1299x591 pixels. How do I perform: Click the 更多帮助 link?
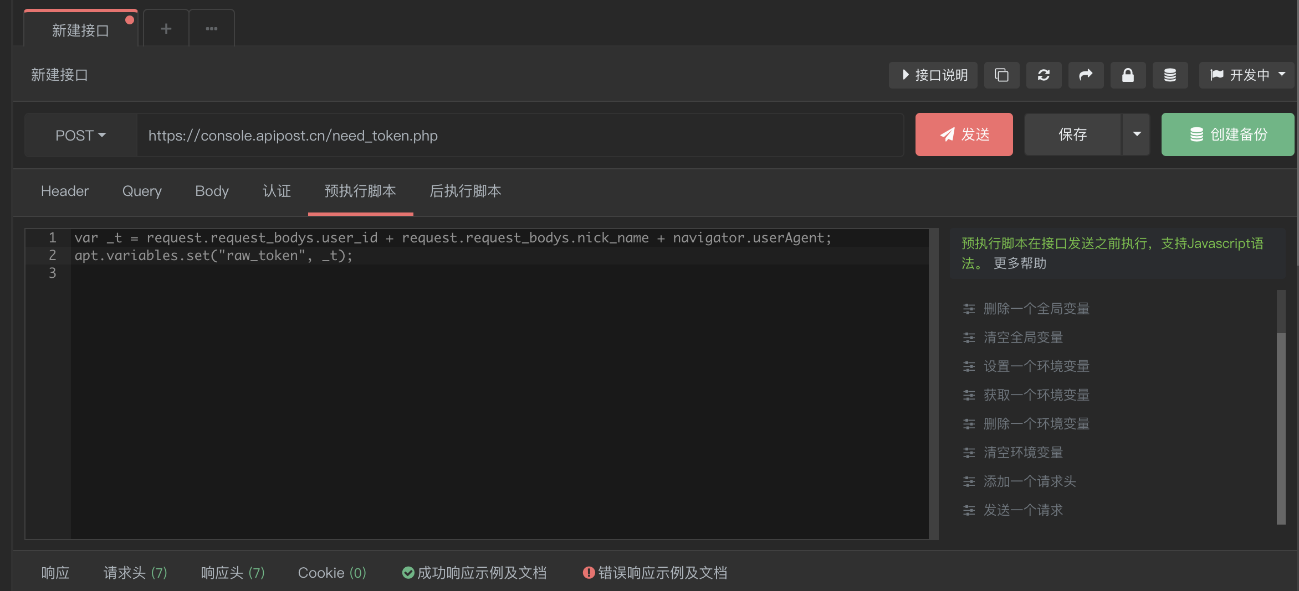pyautogui.click(x=1020, y=263)
